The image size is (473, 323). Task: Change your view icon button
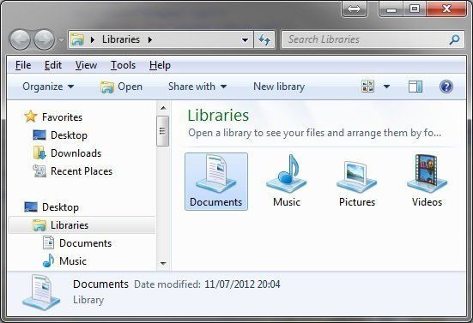click(x=367, y=87)
